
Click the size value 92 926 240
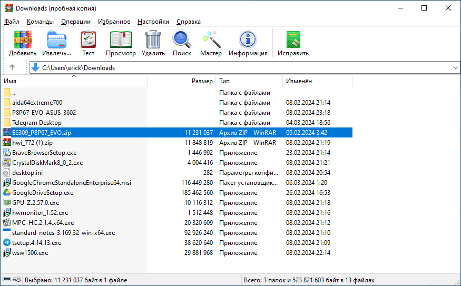[199, 232]
